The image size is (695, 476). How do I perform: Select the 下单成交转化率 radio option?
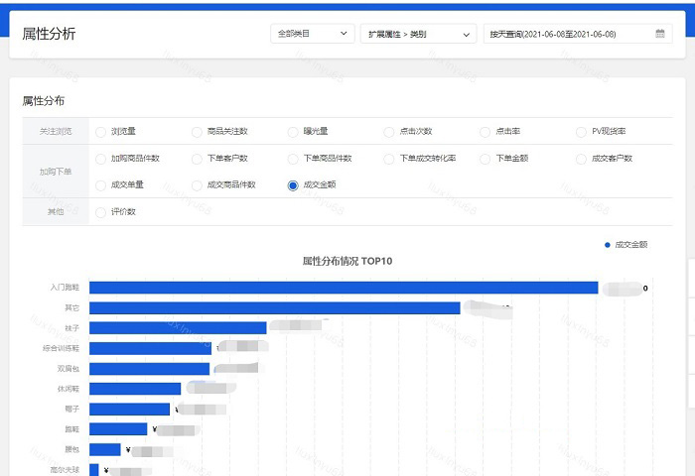pos(389,159)
